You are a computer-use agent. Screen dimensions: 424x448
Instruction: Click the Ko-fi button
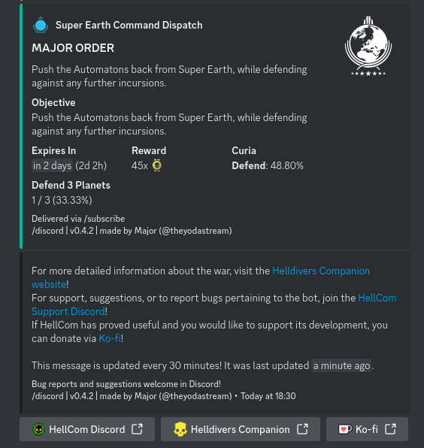[x=367, y=429]
